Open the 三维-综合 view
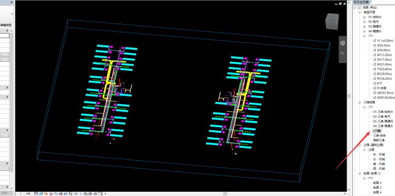Screen dimensions: 395x196 coord(379,136)
